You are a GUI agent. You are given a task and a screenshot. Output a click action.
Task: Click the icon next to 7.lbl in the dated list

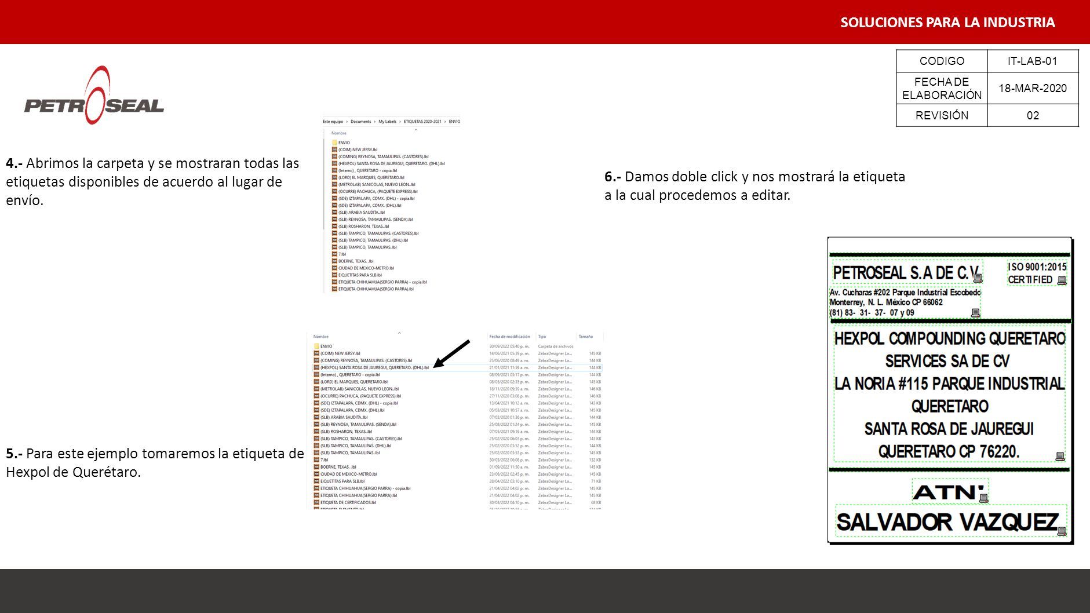coord(316,460)
